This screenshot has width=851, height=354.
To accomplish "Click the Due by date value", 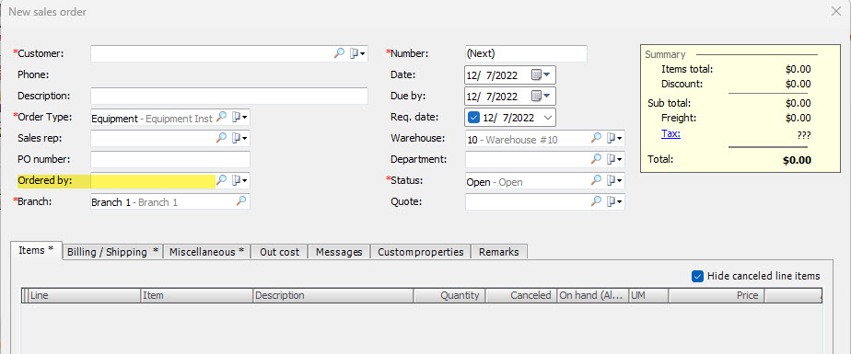I will click(492, 97).
